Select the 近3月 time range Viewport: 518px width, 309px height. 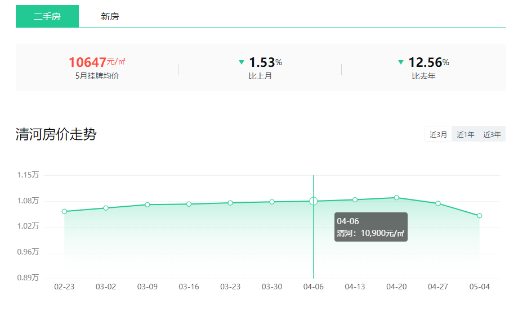[438, 134]
